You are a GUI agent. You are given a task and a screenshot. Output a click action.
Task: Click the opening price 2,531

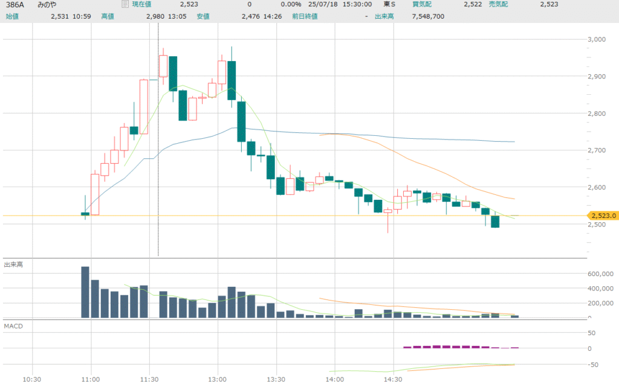tap(60, 16)
